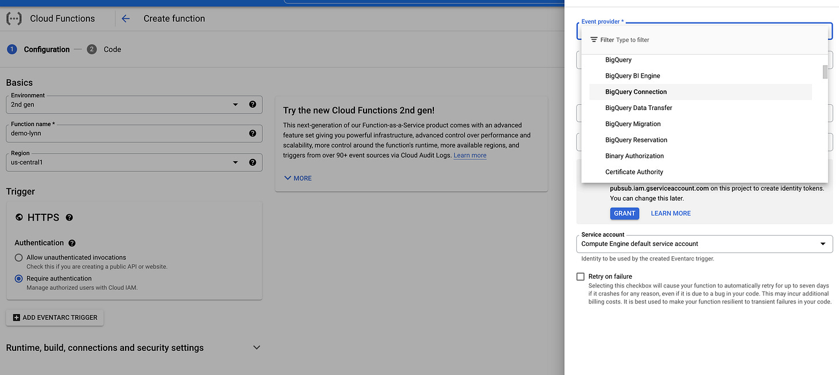Choose BigQuery Connection provider
Image resolution: width=839 pixels, height=375 pixels.
point(700,92)
